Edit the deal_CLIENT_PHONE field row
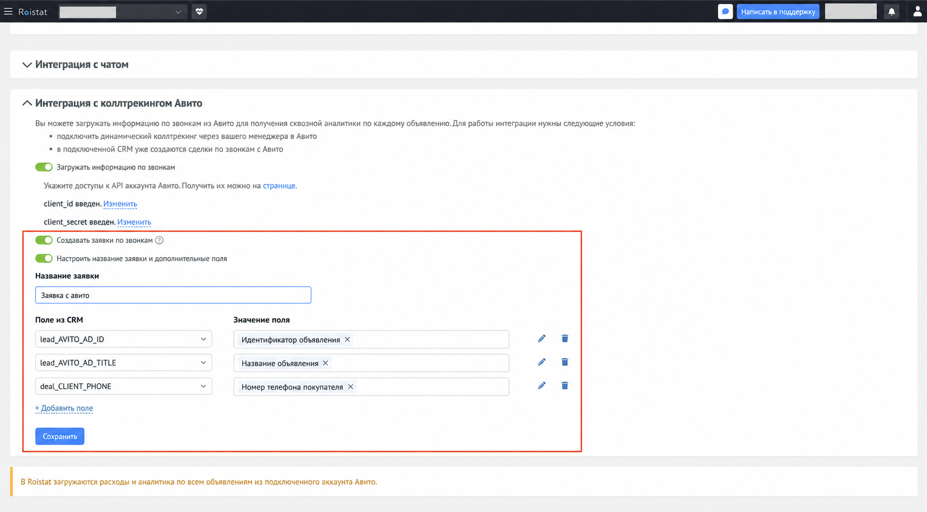 coord(541,386)
